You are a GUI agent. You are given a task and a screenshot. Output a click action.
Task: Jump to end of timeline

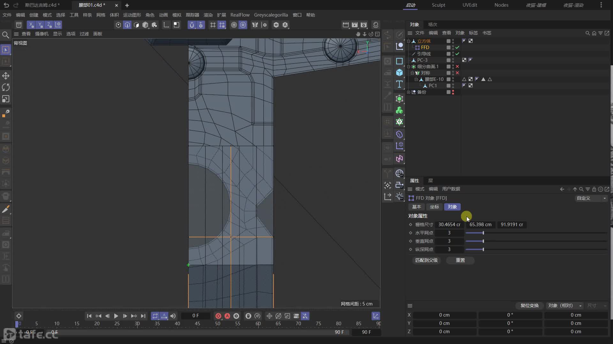[143, 316]
